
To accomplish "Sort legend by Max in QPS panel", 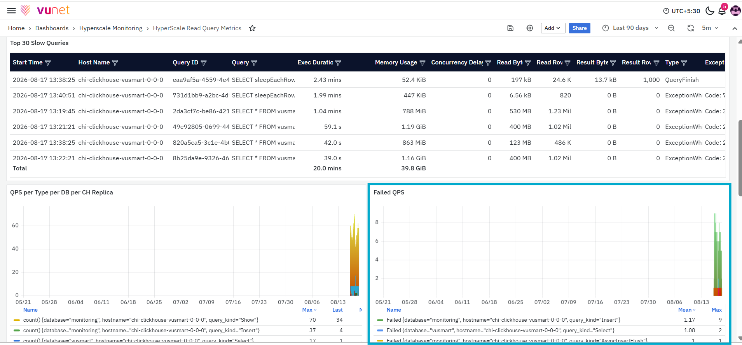I will pyautogui.click(x=309, y=310).
